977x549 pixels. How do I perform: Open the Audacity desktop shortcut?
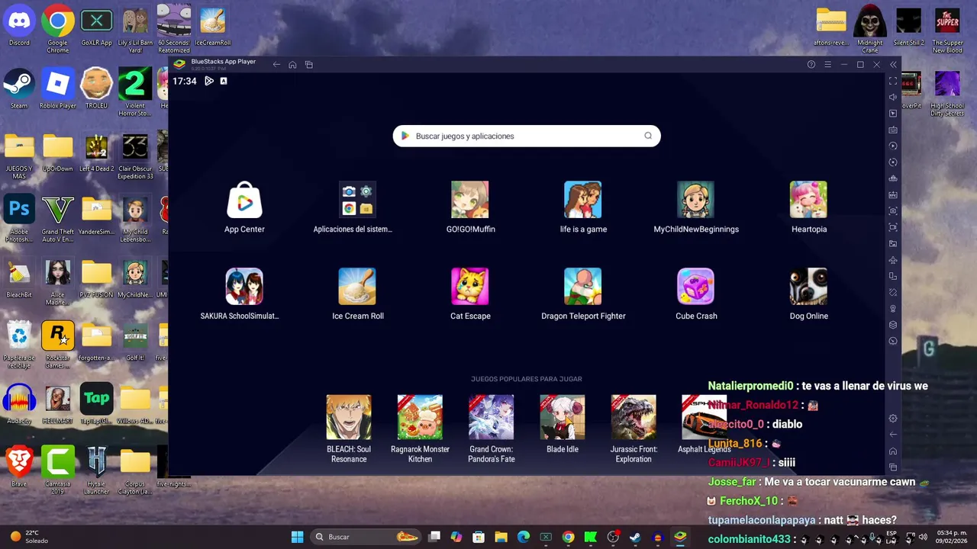pyautogui.click(x=19, y=404)
